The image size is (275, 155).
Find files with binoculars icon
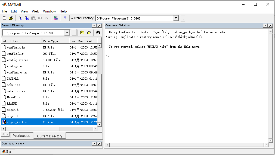98,33
